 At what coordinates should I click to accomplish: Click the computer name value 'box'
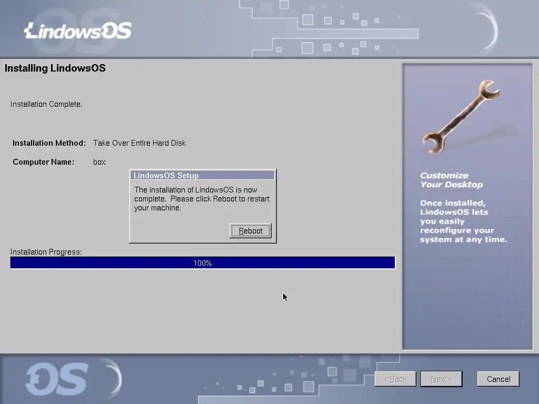point(99,162)
